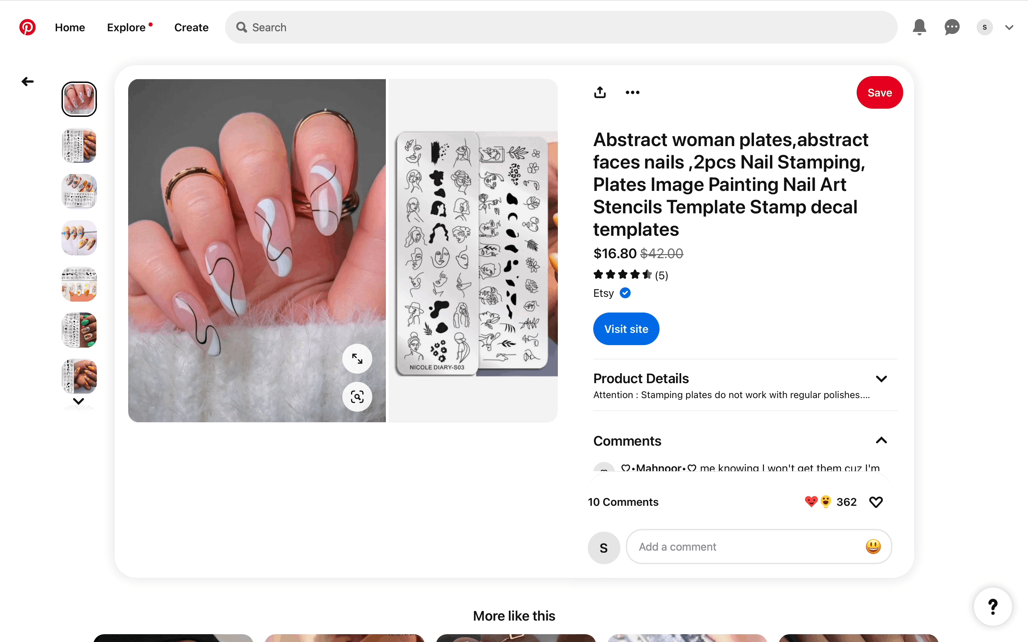1028x642 pixels.
Task: Show more thumbnails with down chevron
Action: coord(79,401)
